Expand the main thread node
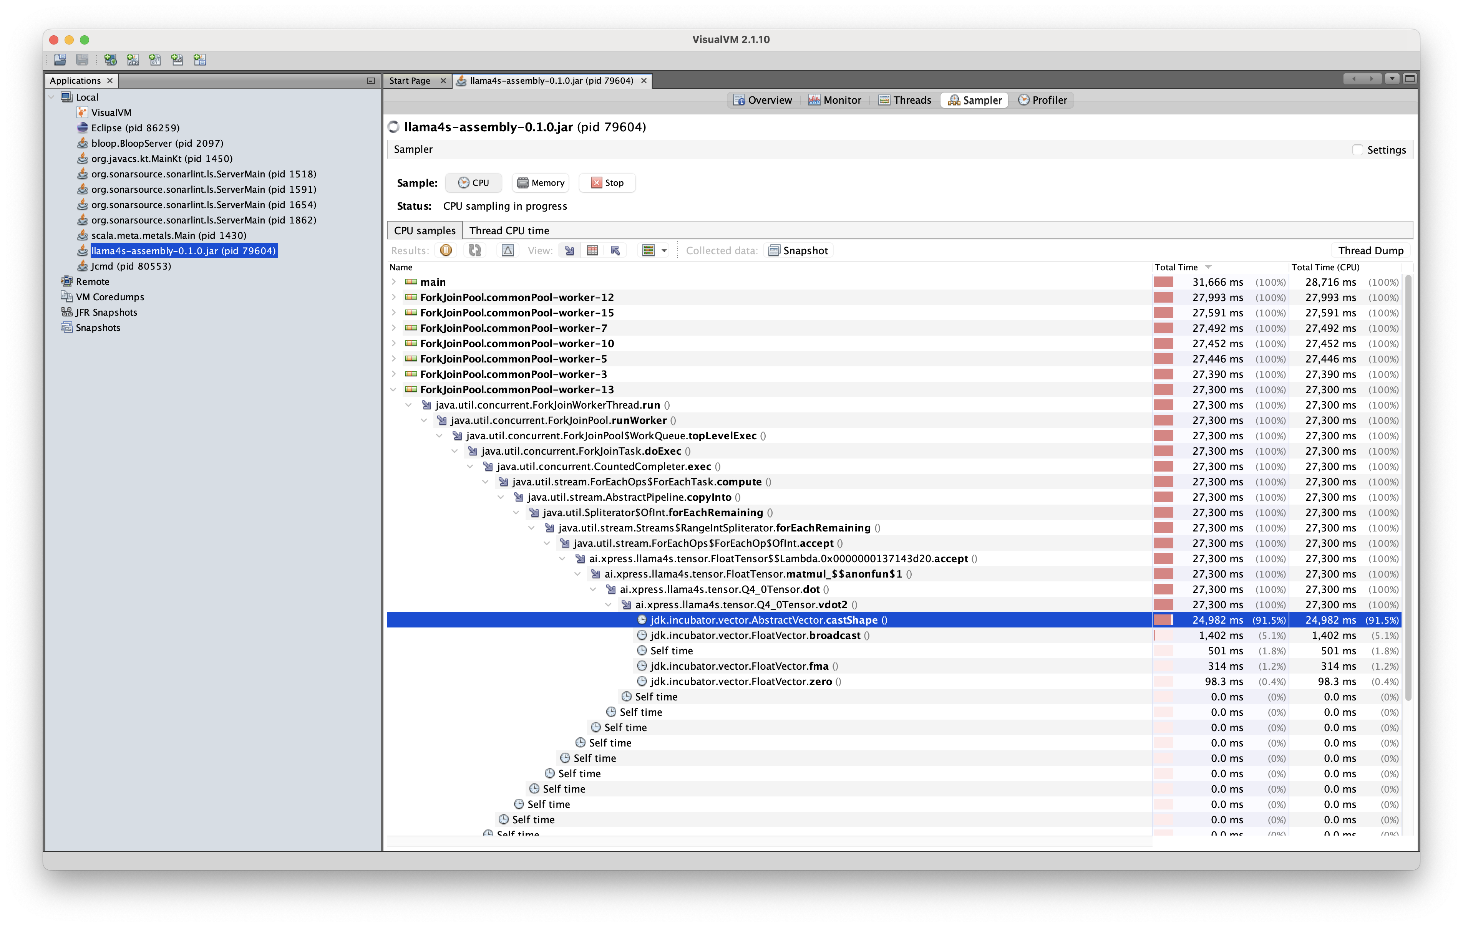This screenshot has width=1463, height=927. (394, 282)
